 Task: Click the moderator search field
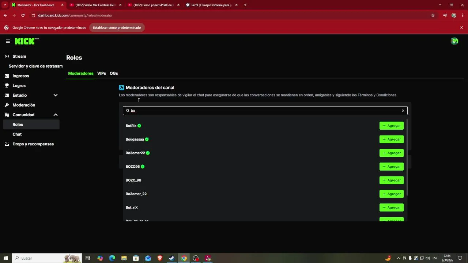265,110
